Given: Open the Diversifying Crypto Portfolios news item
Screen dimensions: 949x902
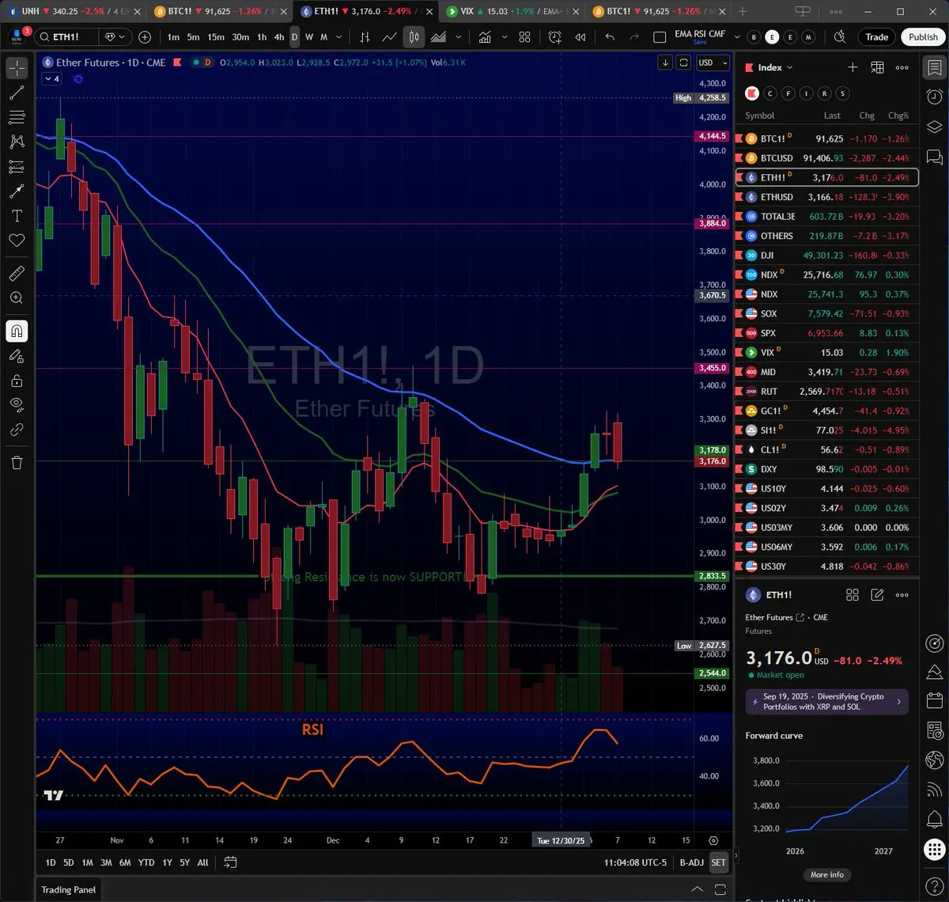Looking at the screenshot, I should click(827, 702).
